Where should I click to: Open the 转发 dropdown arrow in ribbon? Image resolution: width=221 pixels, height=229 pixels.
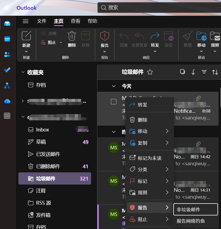click(x=155, y=51)
